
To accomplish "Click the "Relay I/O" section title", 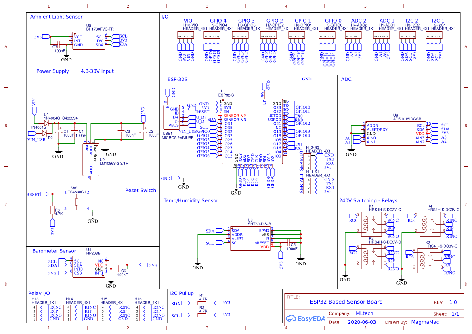I will pyautogui.click(x=39, y=293).
